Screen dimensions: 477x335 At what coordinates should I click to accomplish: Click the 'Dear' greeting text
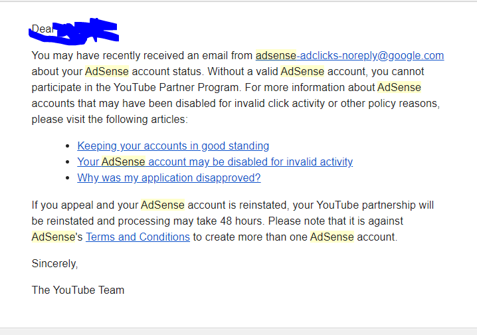(x=43, y=29)
